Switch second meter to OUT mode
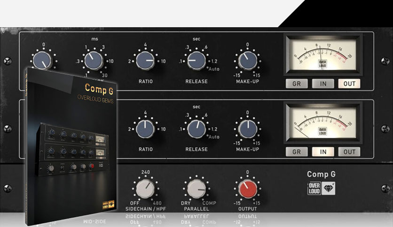393x227 pixels. [x=349, y=152]
